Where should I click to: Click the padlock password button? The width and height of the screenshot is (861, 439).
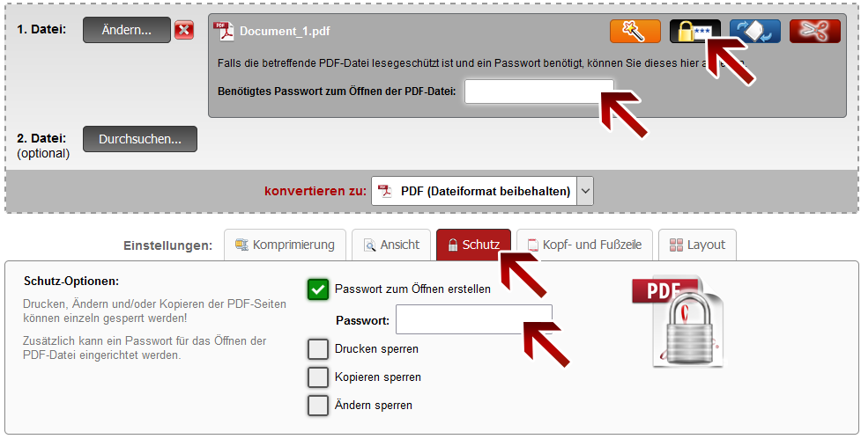coord(694,31)
